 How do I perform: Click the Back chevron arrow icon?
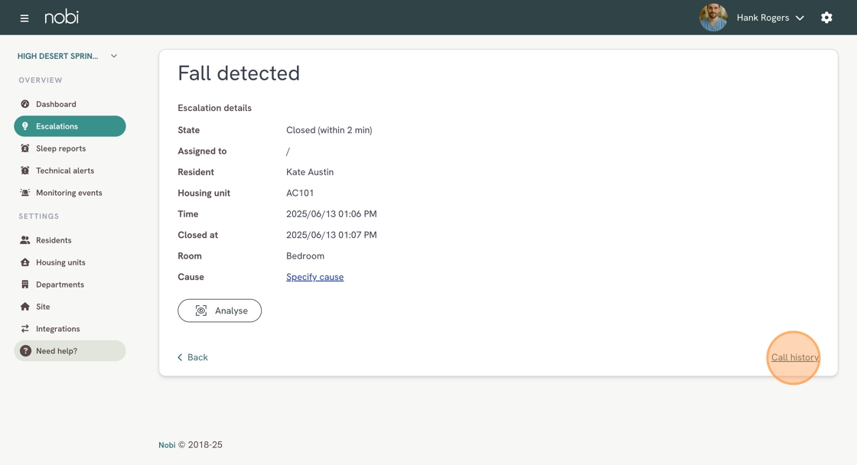coord(180,357)
